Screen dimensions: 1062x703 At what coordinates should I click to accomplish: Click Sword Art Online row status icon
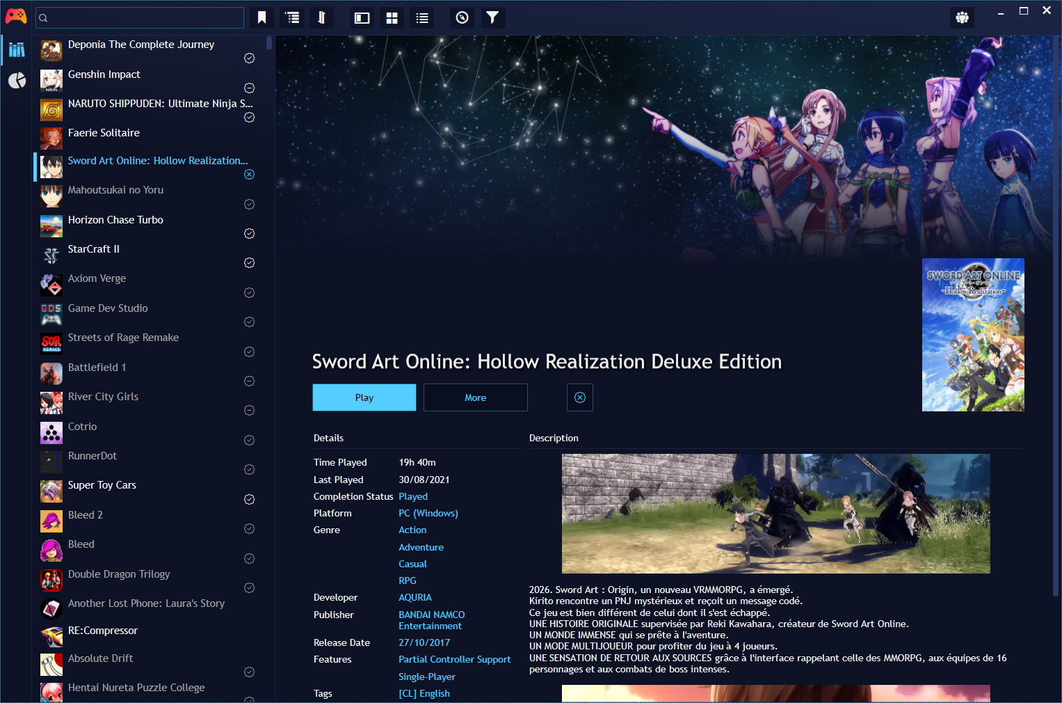coord(249,175)
